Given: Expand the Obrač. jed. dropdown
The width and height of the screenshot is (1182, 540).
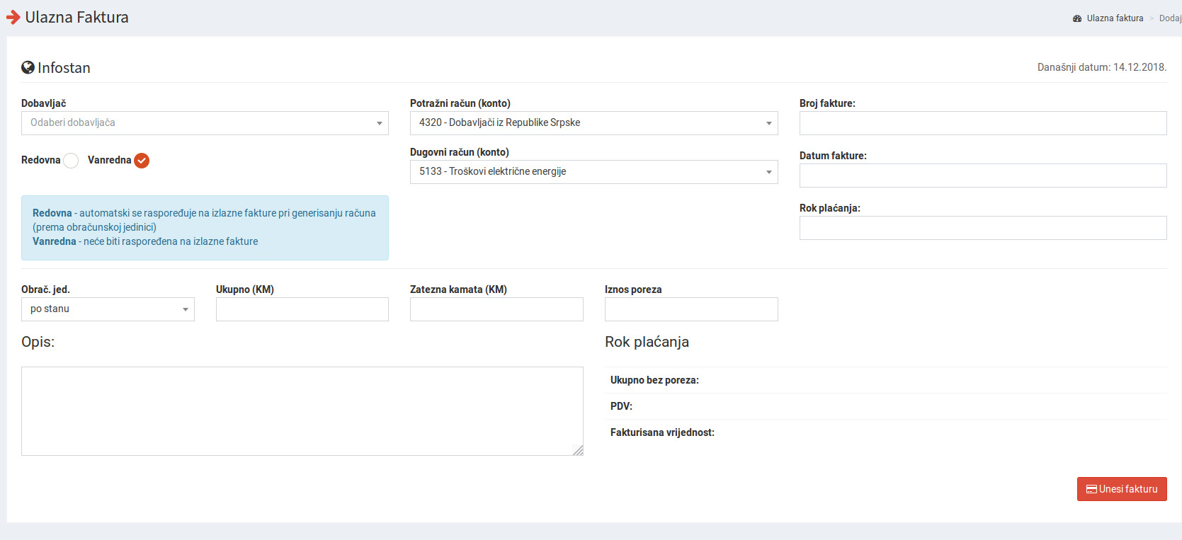Looking at the screenshot, I should (x=108, y=309).
